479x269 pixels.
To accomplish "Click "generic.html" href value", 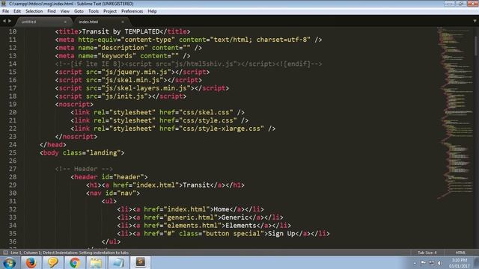I will (x=191, y=217).
